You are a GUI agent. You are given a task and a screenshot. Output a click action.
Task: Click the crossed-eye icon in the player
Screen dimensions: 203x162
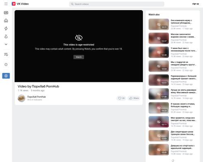(x=79, y=38)
